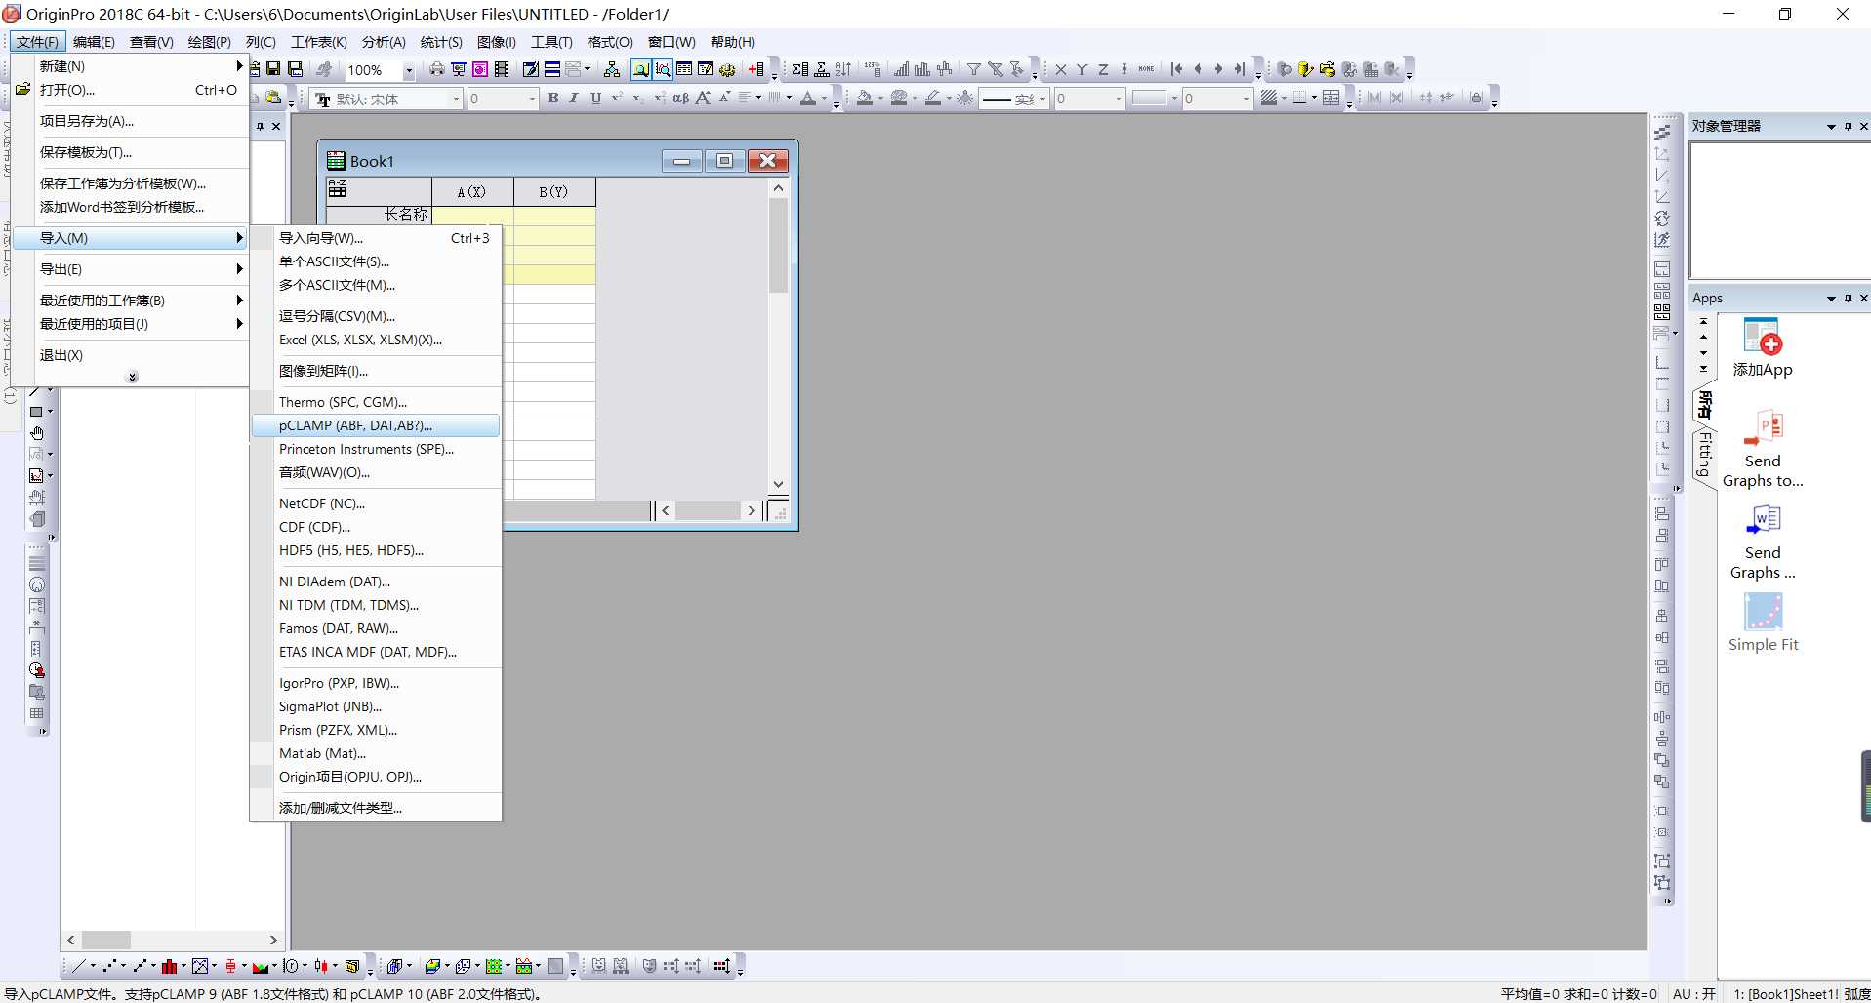The image size is (1871, 1003).
Task: Click the Project Explorer tree icon
Action: click(x=612, y=69)
